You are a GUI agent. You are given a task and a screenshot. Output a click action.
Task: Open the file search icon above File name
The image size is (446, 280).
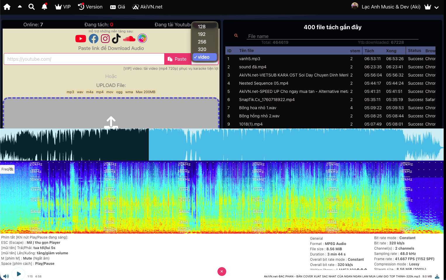click(236, 35)
